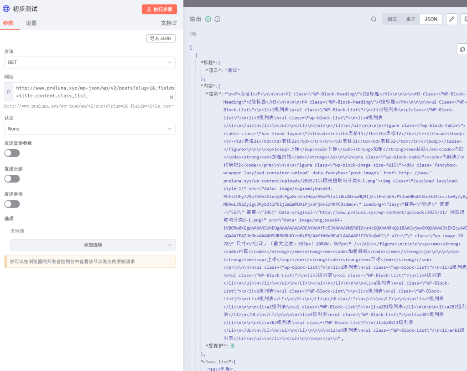Expand the 认证 None dropdown
This screenshot has height=371, width=467.
coord(90,129)
